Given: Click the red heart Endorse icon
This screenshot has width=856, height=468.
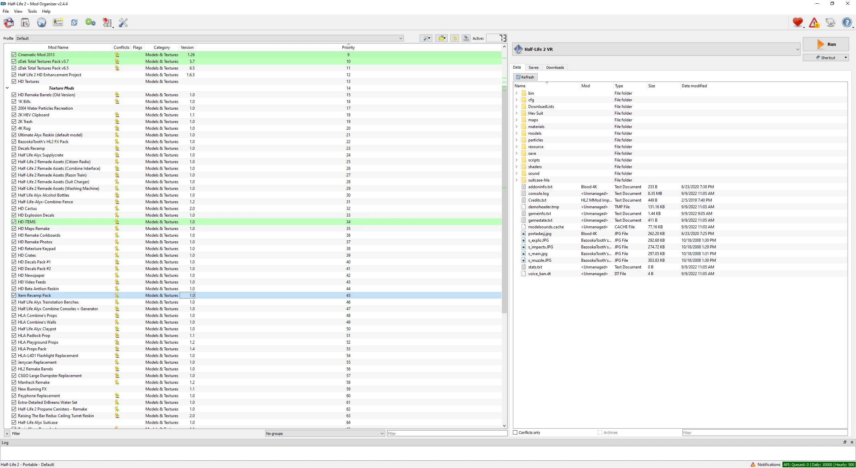Looking at the screenshot, I should tap(798, 22).
